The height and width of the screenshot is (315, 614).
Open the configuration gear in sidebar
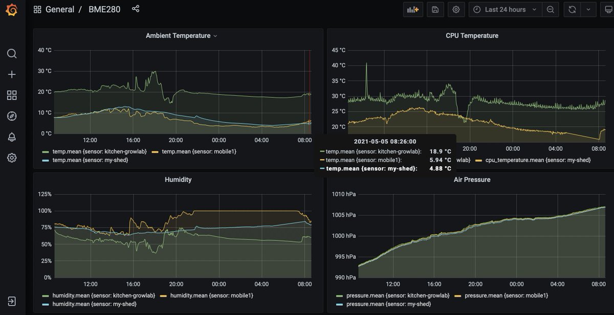pos(12,157)
